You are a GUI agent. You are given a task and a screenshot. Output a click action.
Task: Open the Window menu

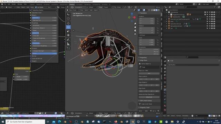[x=20, y=4]
